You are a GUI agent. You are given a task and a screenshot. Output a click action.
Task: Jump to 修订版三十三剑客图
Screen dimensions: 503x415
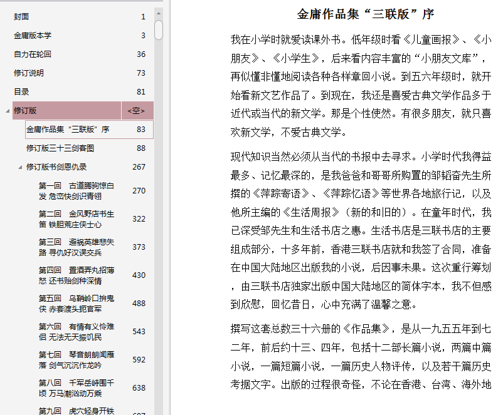click(60, 148)
